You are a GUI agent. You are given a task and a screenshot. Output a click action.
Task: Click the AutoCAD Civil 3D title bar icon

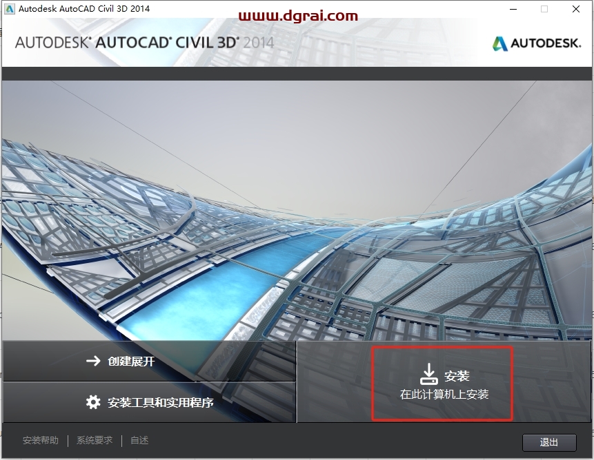tap(10, 9)
